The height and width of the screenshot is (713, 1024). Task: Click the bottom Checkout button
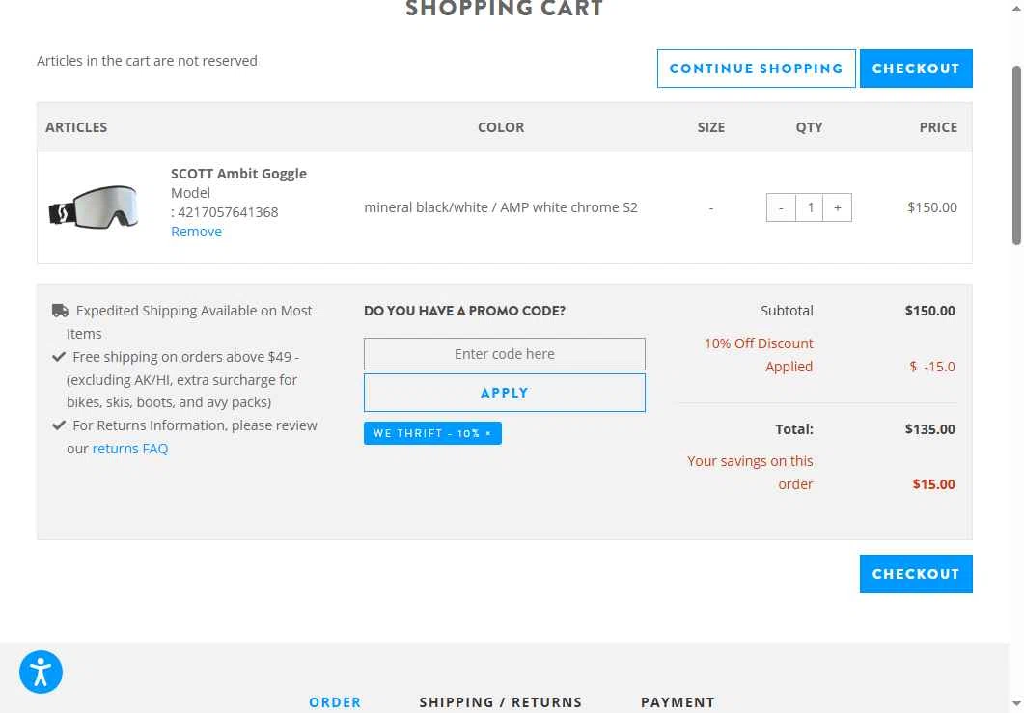pos(916,574)
